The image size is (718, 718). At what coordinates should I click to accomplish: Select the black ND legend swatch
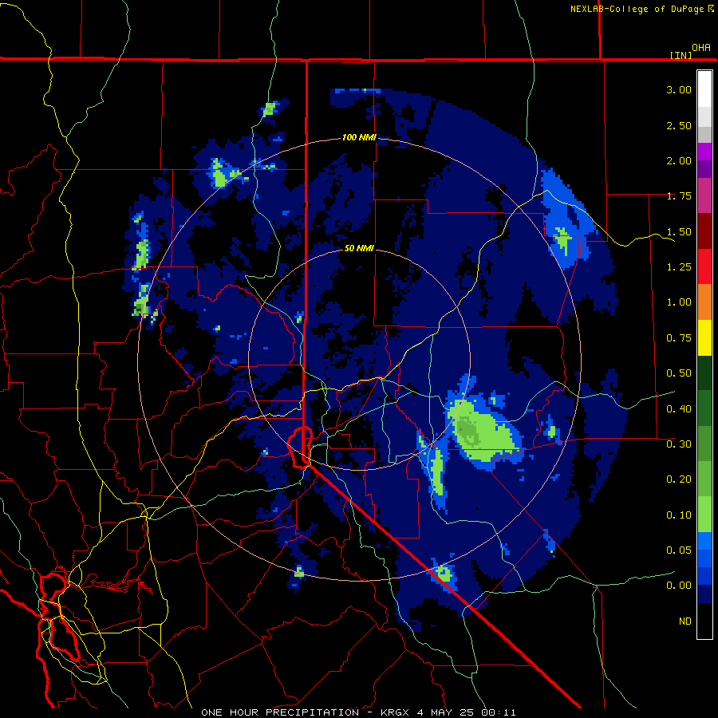click(704, 621)
